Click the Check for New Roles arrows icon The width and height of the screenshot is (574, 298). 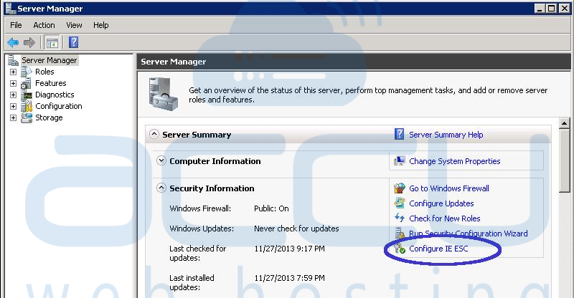pyautogui.click(x=400, y=218)
